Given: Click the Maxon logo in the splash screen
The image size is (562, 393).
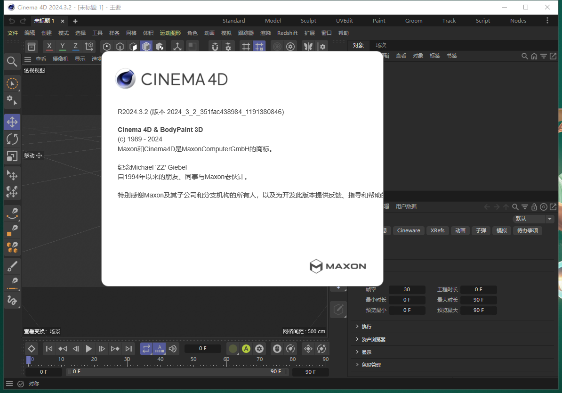Looking at the screenshot, I should coord(337,266).
